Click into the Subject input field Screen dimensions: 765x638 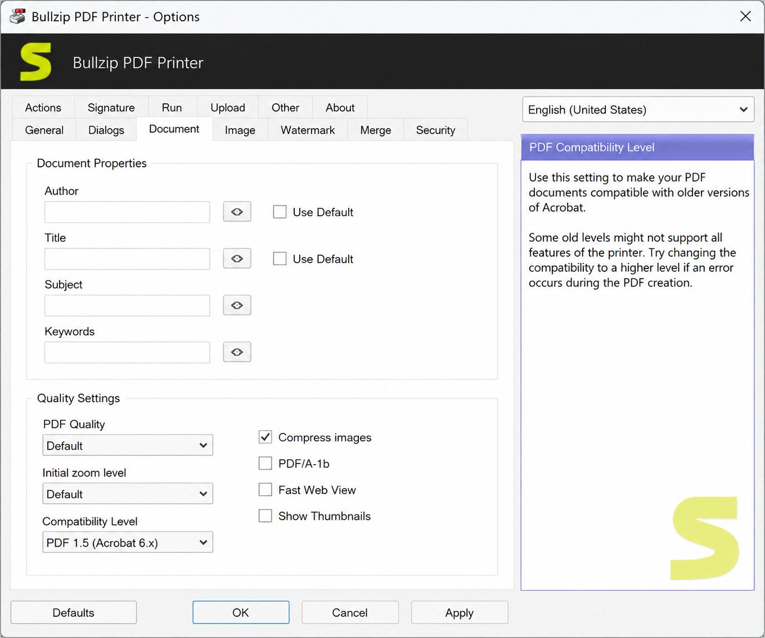[127, 305]
